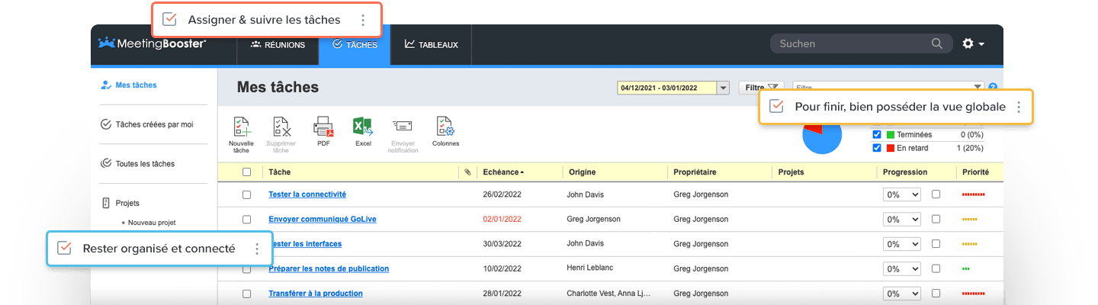Click the Mes tâches person icon
This screenshot has width=1098, height=305.
coord(106,85)
